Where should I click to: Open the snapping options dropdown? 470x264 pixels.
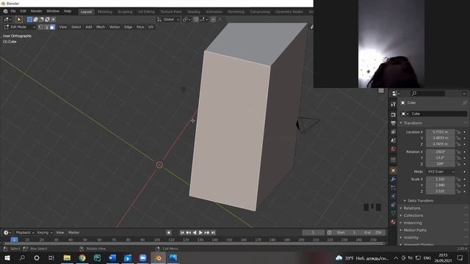[x=203, y=20]
